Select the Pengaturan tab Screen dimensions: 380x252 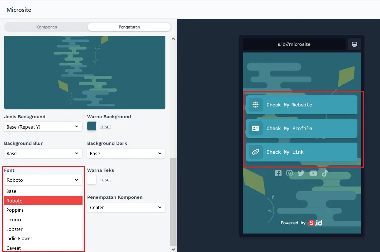click(129, 27)
